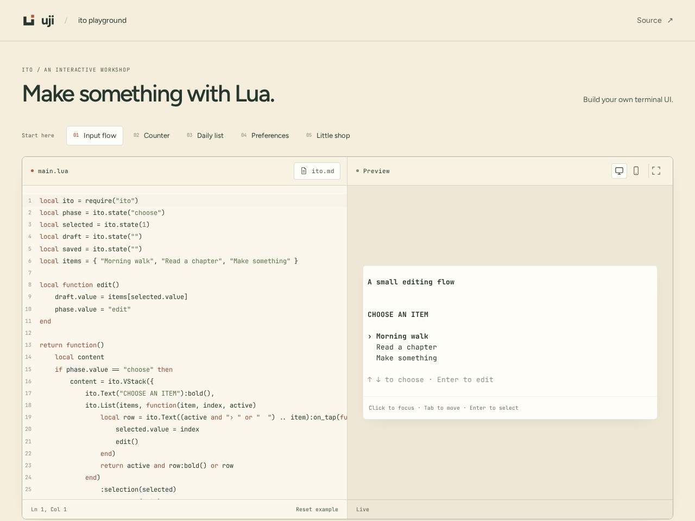Click the CHOOSE AN ITEM heading
Viewport: 695px width, 521px height.
pos(398,315)
